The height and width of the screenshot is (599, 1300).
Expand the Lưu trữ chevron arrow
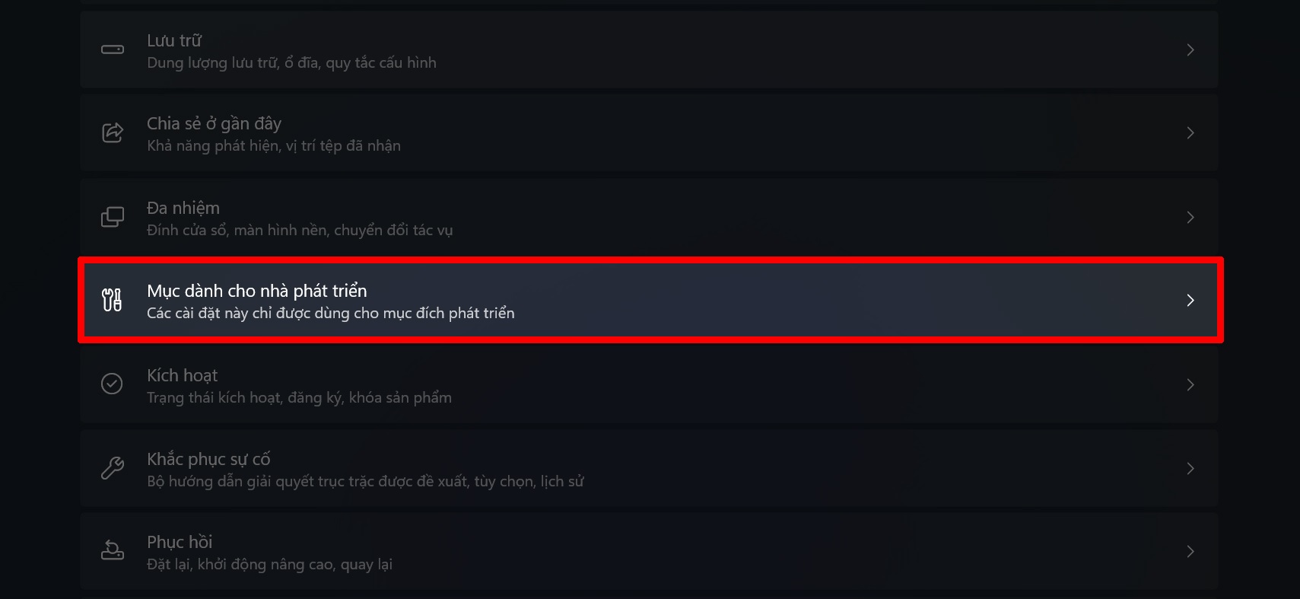coord(1190,50)
